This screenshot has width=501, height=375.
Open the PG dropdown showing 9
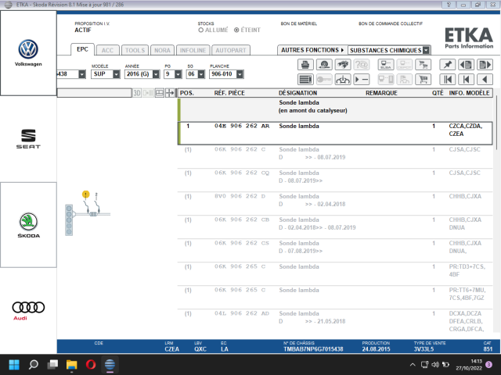(x=178, y=74)
